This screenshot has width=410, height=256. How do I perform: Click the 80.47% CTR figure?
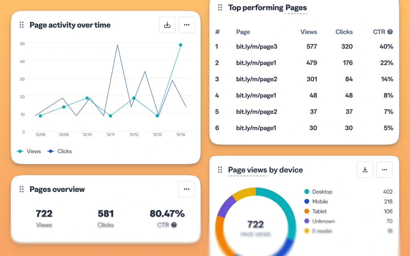167,214
